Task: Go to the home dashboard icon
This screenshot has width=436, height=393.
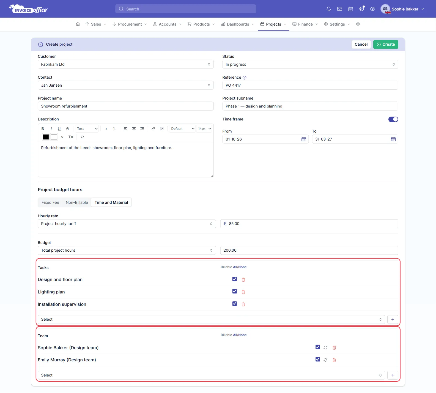Action: tap(78, 24)
